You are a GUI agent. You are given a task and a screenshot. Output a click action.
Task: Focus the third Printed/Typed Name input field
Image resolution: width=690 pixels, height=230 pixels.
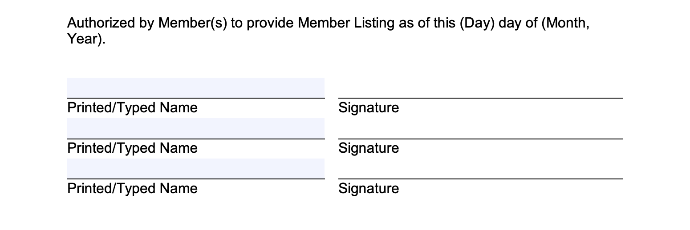coord(196,168)
